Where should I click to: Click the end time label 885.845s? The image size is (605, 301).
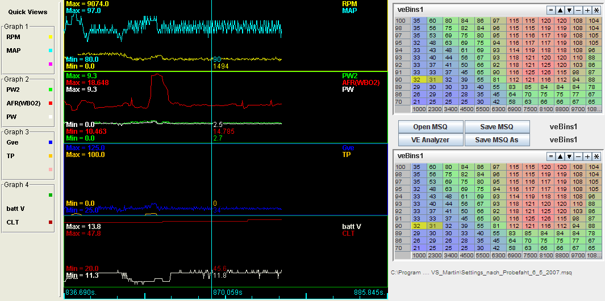[370, 292]
